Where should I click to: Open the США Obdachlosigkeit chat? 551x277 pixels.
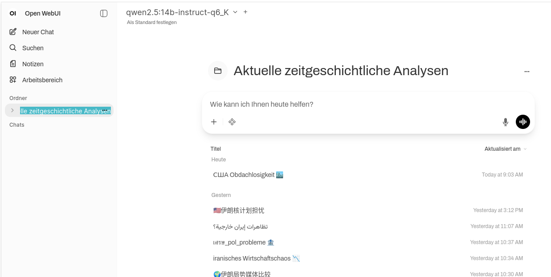coord(248,175)
